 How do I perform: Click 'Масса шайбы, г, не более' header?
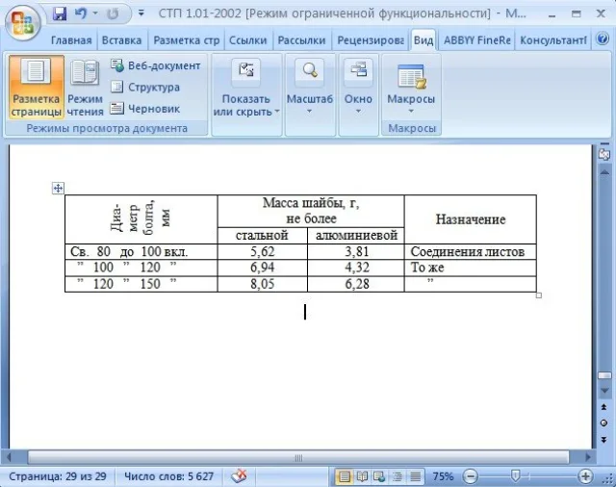pyautogui.click(x=311, y=211)
